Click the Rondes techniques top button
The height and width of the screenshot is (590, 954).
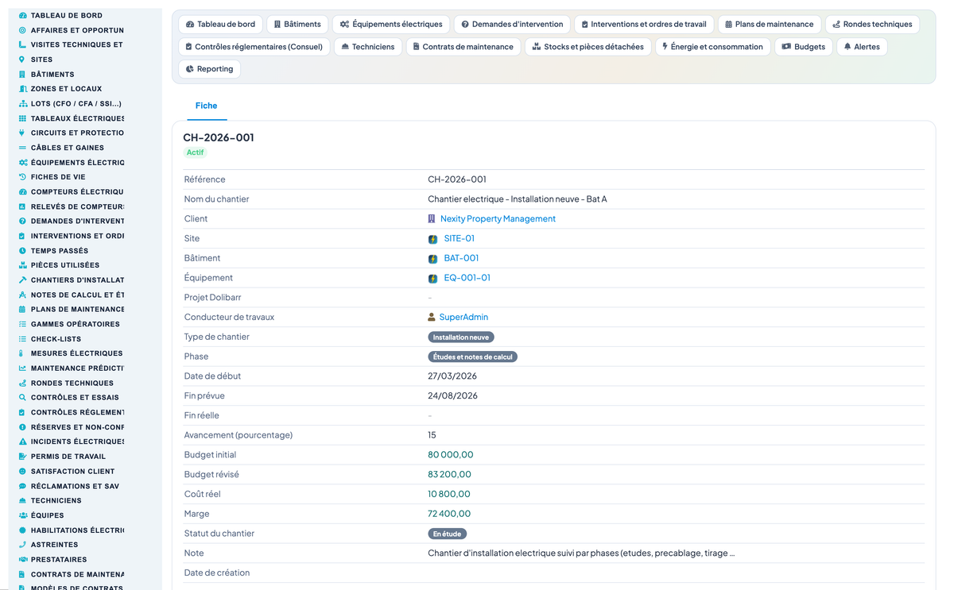872,25
